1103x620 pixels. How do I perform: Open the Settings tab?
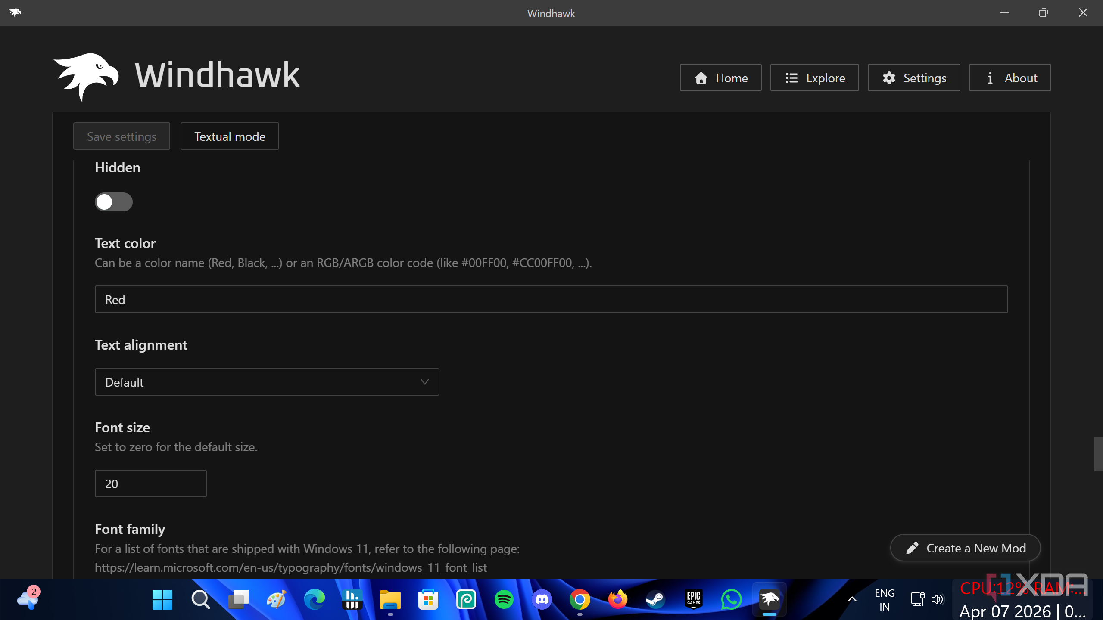click(x=913, y=78)
